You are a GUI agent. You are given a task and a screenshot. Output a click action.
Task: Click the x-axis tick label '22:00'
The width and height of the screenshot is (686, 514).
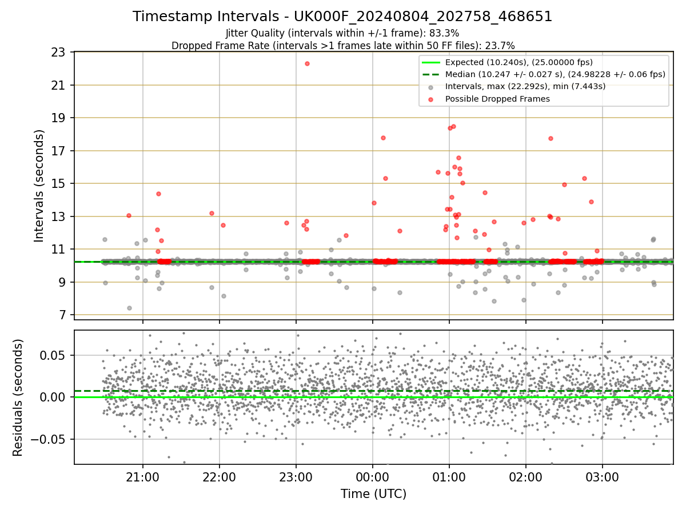click(220, 476)
